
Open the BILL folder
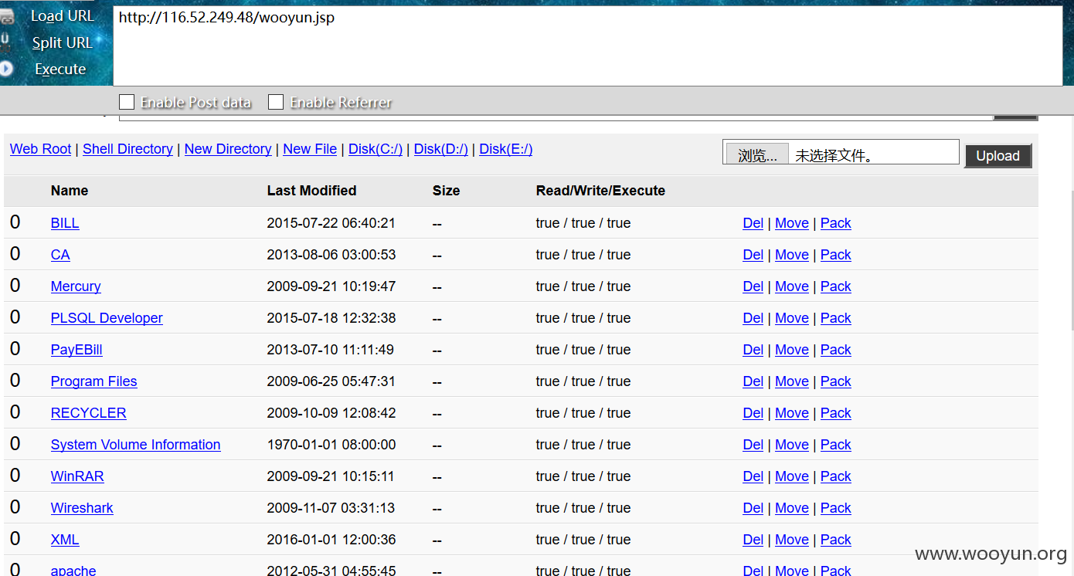tap(65, 223)
